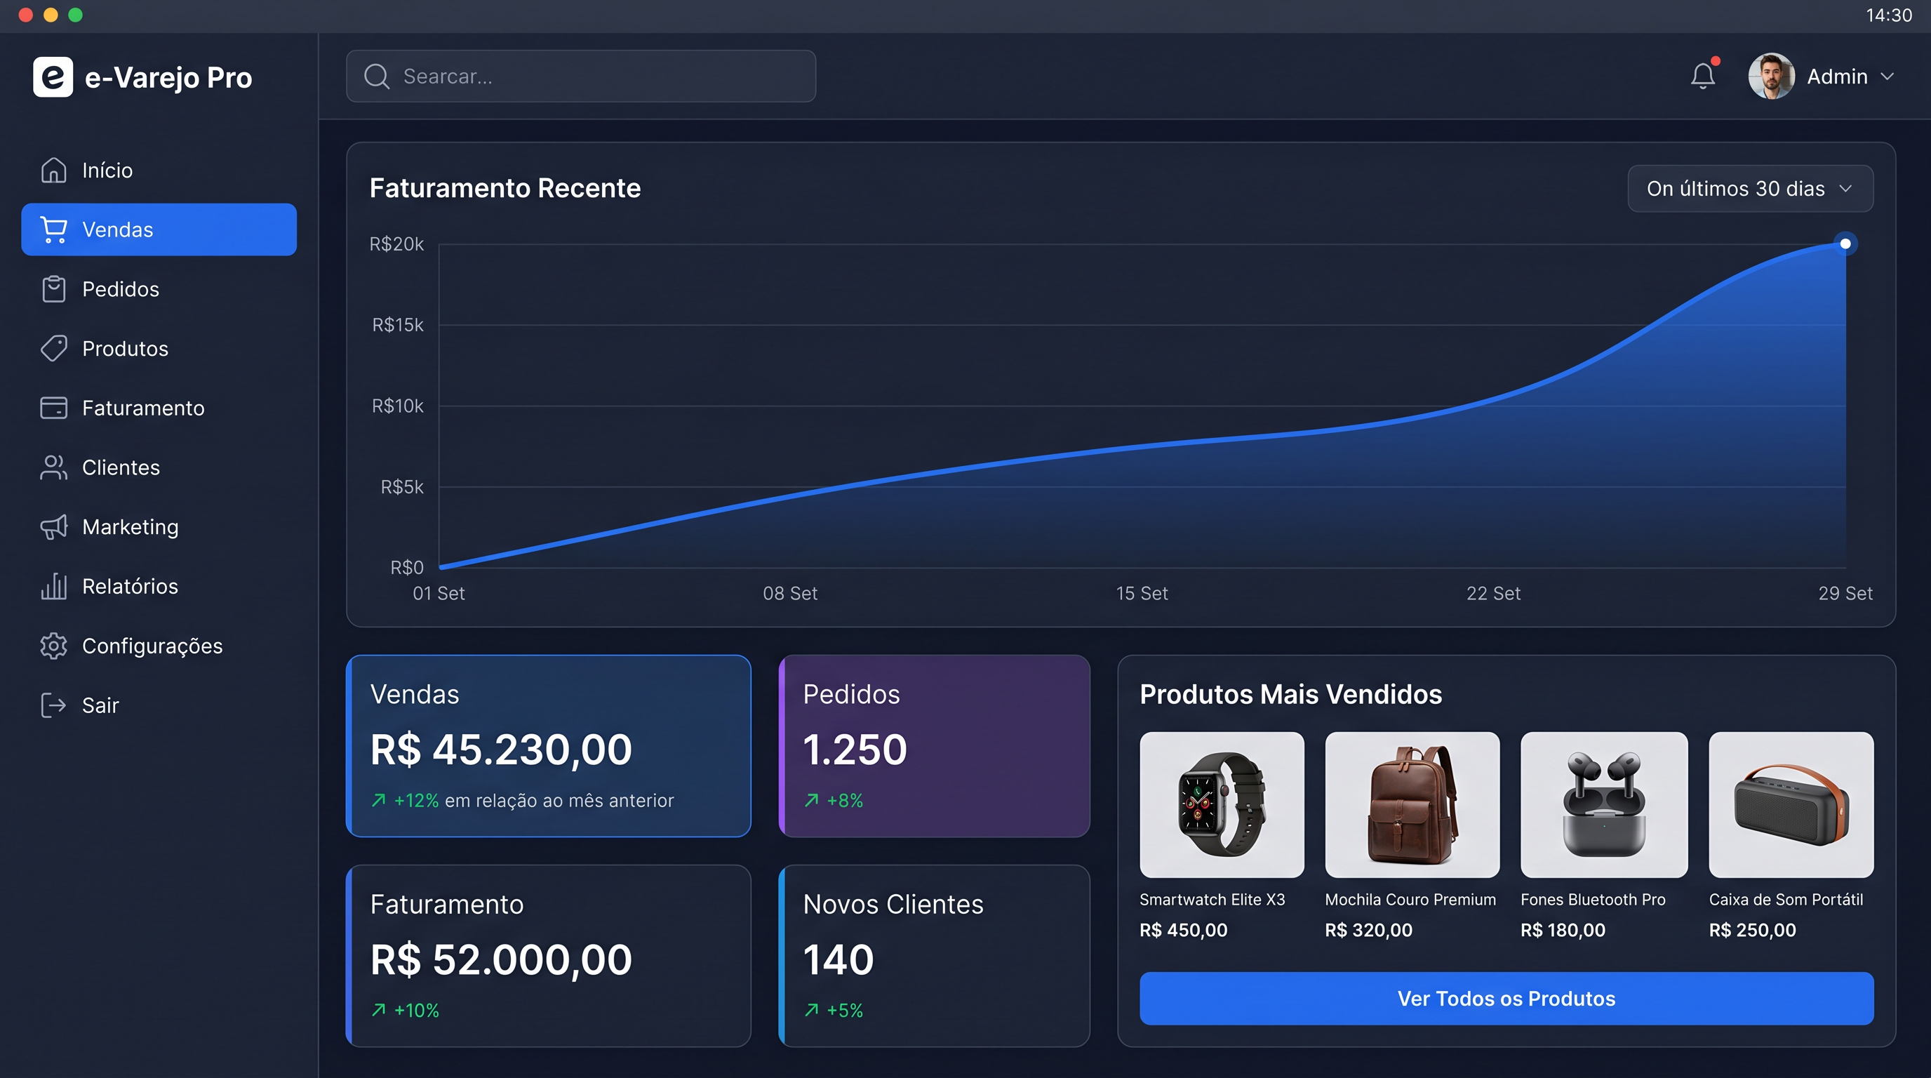
Task: Click the Vendas R$ 45.230,00 stat card
Action: [x=549, y=746]
